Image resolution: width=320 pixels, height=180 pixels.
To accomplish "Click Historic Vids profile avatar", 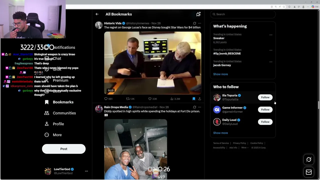I will [99, 25].
